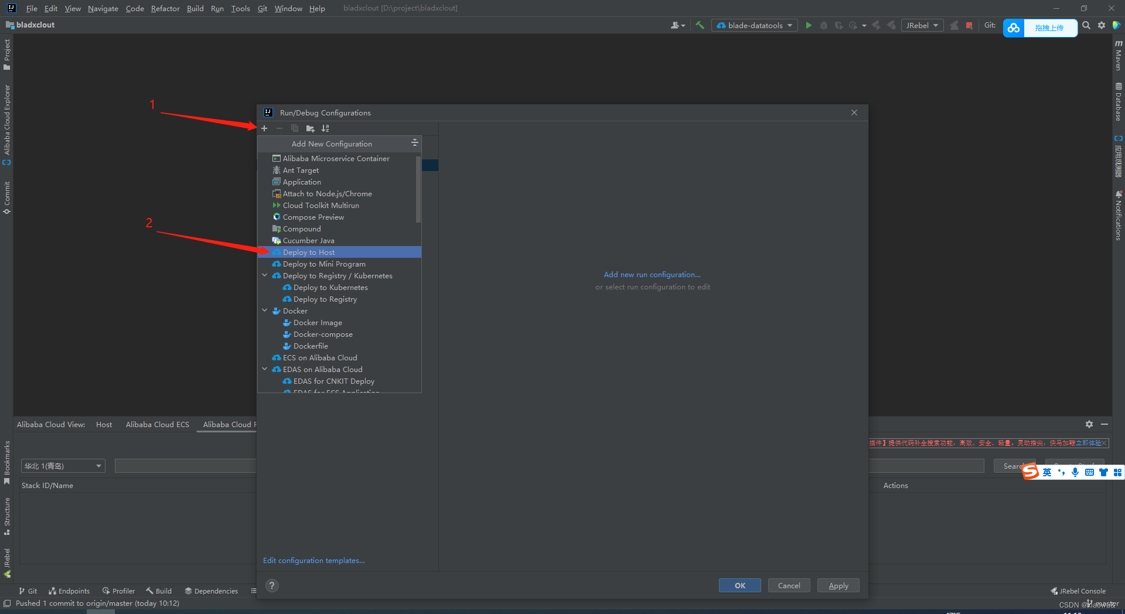Open the 华北 1(青岛) region dropdown

[x=63, y=466]
